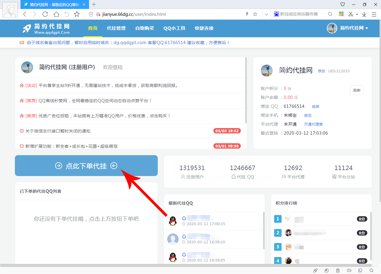
Task: Open the 代挂管理 nav menu
Action: [116, 28]
